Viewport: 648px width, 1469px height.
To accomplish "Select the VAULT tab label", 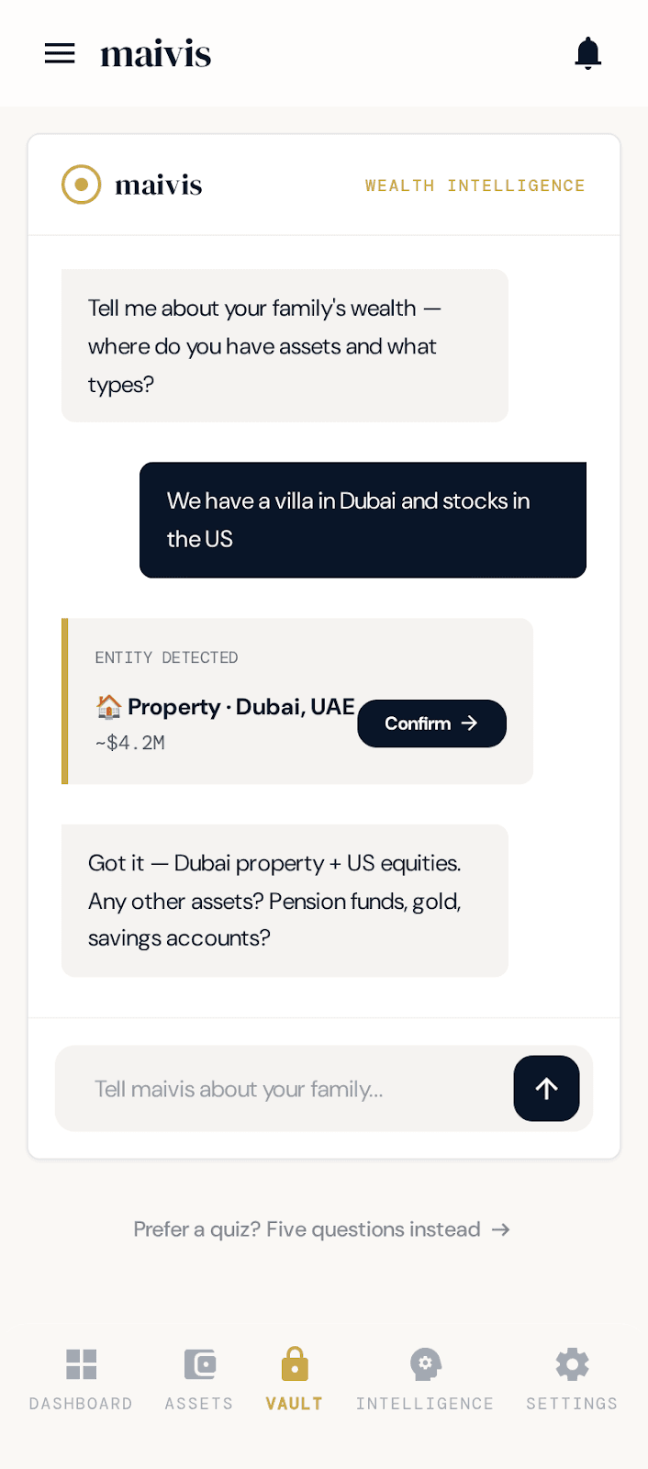I will pyautogui.click(x=294, y=1403).
